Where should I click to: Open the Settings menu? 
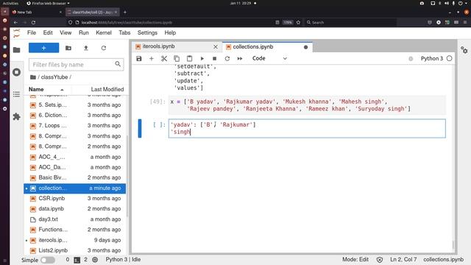pos(147,32)
